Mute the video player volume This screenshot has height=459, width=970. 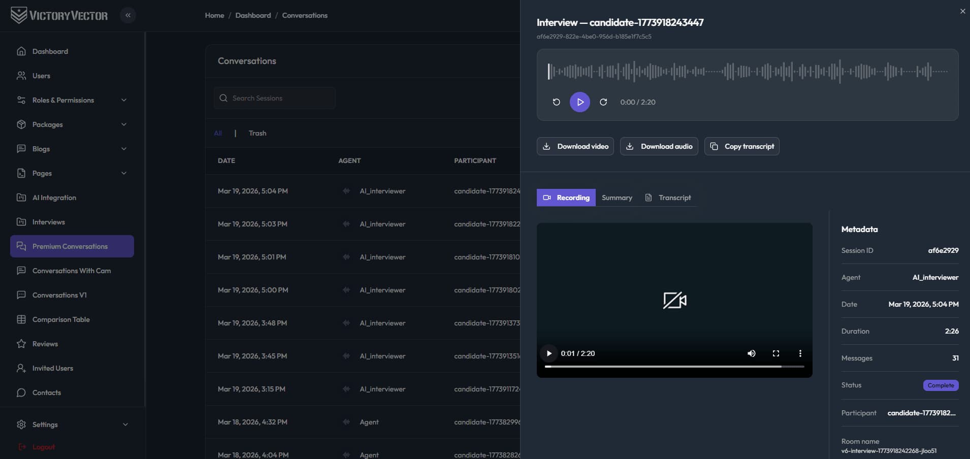752,353
